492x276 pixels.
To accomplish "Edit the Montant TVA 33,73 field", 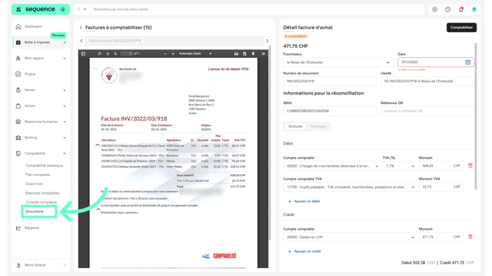I will pyautogui.click(x=441, y=187).
